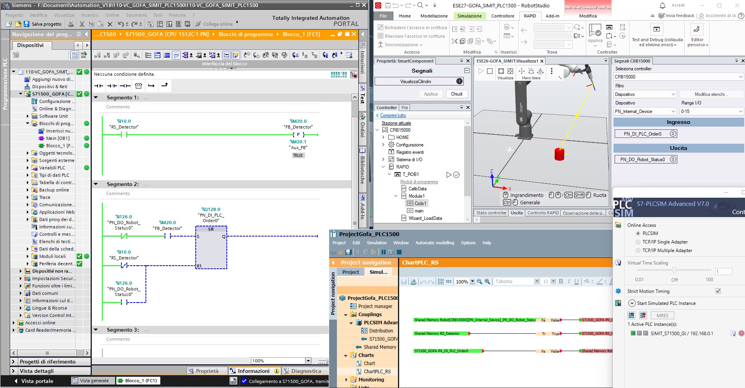Open the three-dot more options in view toolbar

tap(551, 71)
